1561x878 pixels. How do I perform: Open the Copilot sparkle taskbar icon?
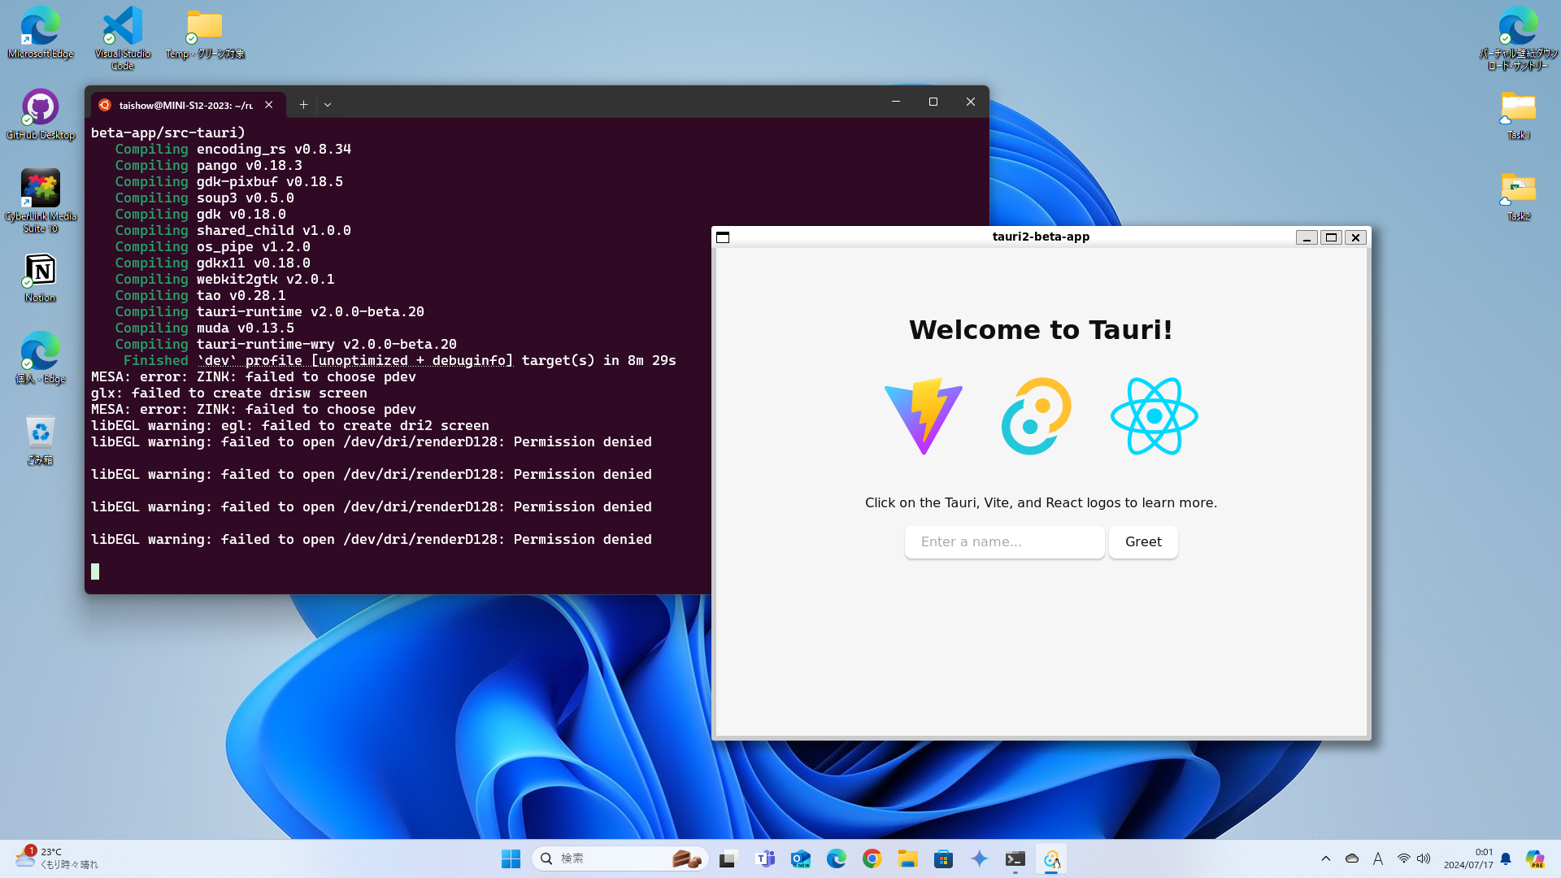coord(980,858)
